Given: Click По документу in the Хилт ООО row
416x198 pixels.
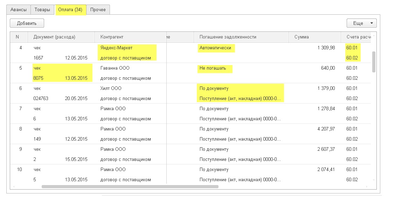Looking at the screenshot, I should 214,88.
